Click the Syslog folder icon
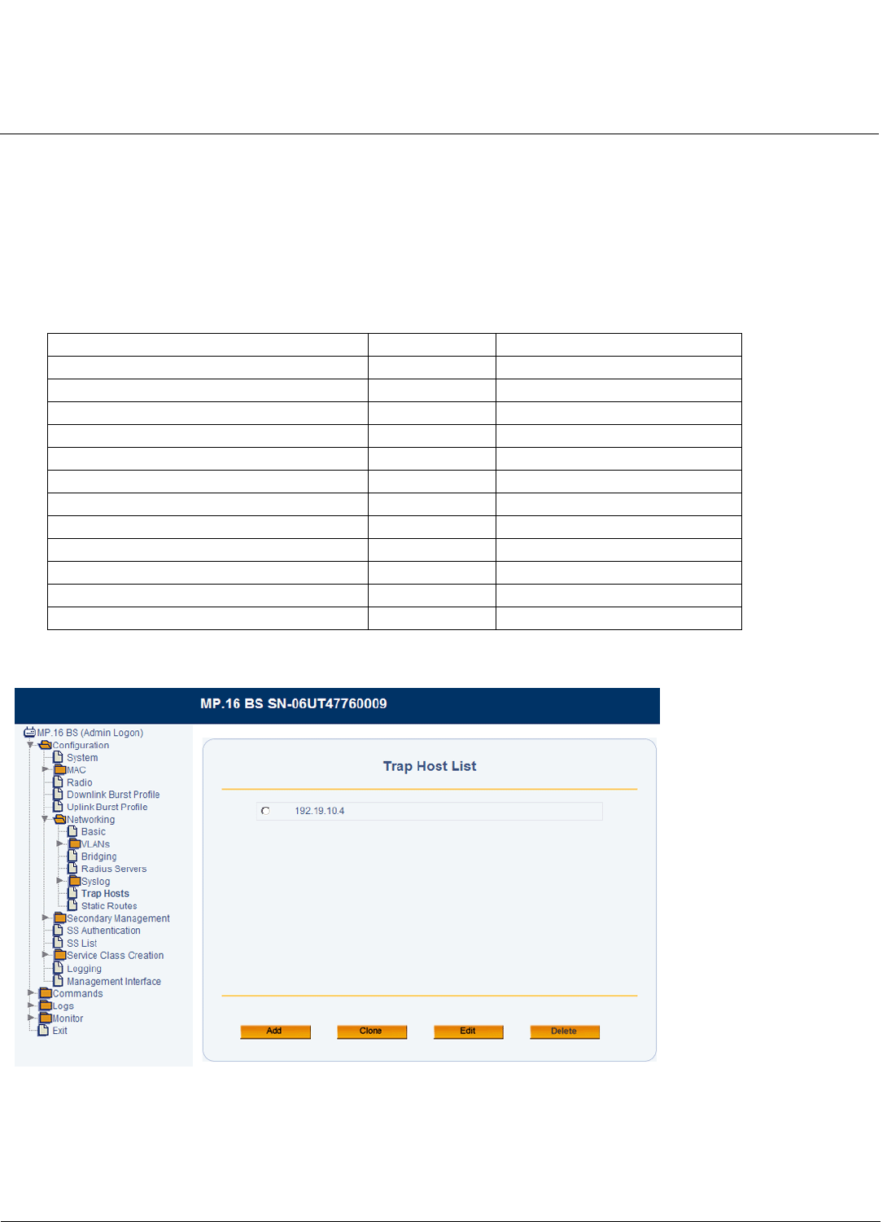The height and width of the screenshot is (1222, 887). [75, 881]
